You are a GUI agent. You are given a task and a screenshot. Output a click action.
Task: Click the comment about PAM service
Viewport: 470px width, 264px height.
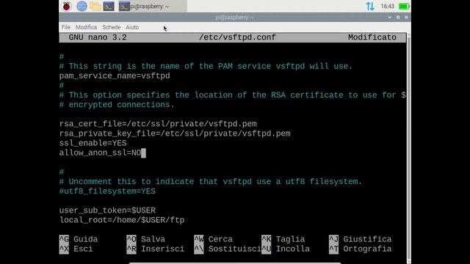click(206, 66)
